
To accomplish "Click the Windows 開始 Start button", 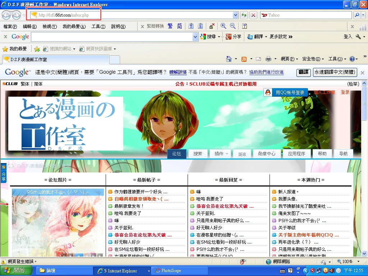I will [15, 271].
